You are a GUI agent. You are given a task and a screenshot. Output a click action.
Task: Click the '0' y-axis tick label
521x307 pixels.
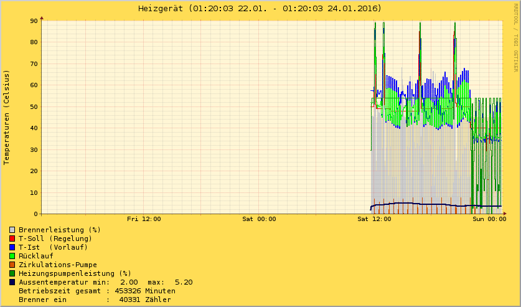[36, 214]
